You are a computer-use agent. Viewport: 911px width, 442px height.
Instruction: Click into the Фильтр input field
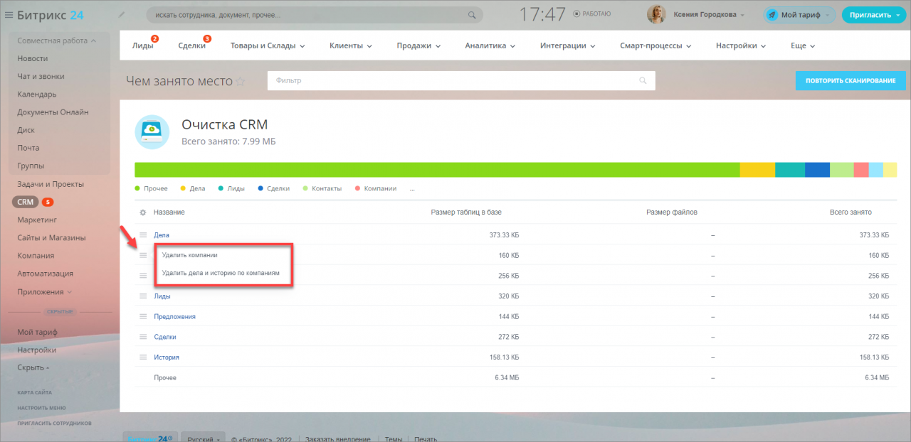coord(455,81)
